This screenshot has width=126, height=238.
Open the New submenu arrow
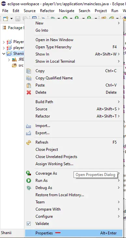tap(119, 23)
